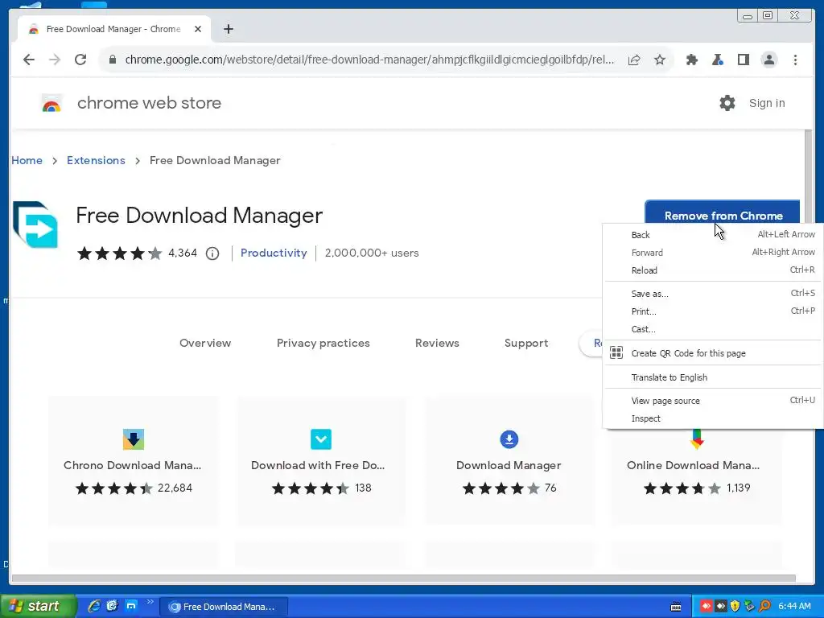
Task: Open Internet Explorer from quick launch
Action: coord(93,606)
